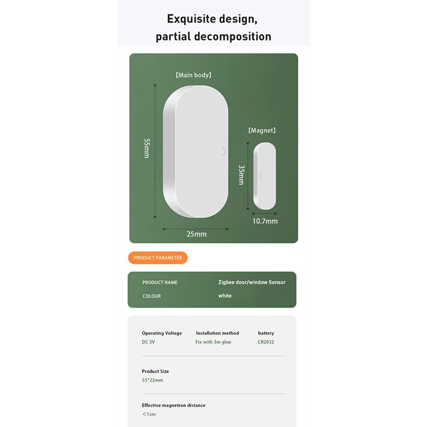Click the Main body label above the sensor

point(193,75)
